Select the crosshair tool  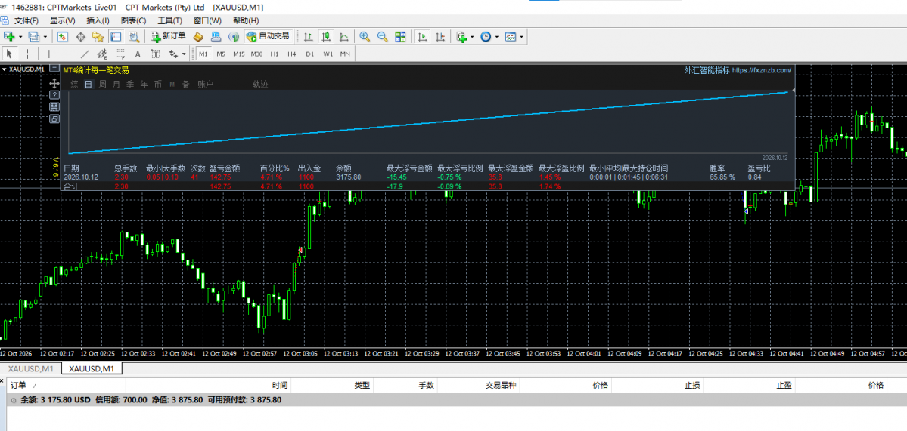click(x=27, y=54)
